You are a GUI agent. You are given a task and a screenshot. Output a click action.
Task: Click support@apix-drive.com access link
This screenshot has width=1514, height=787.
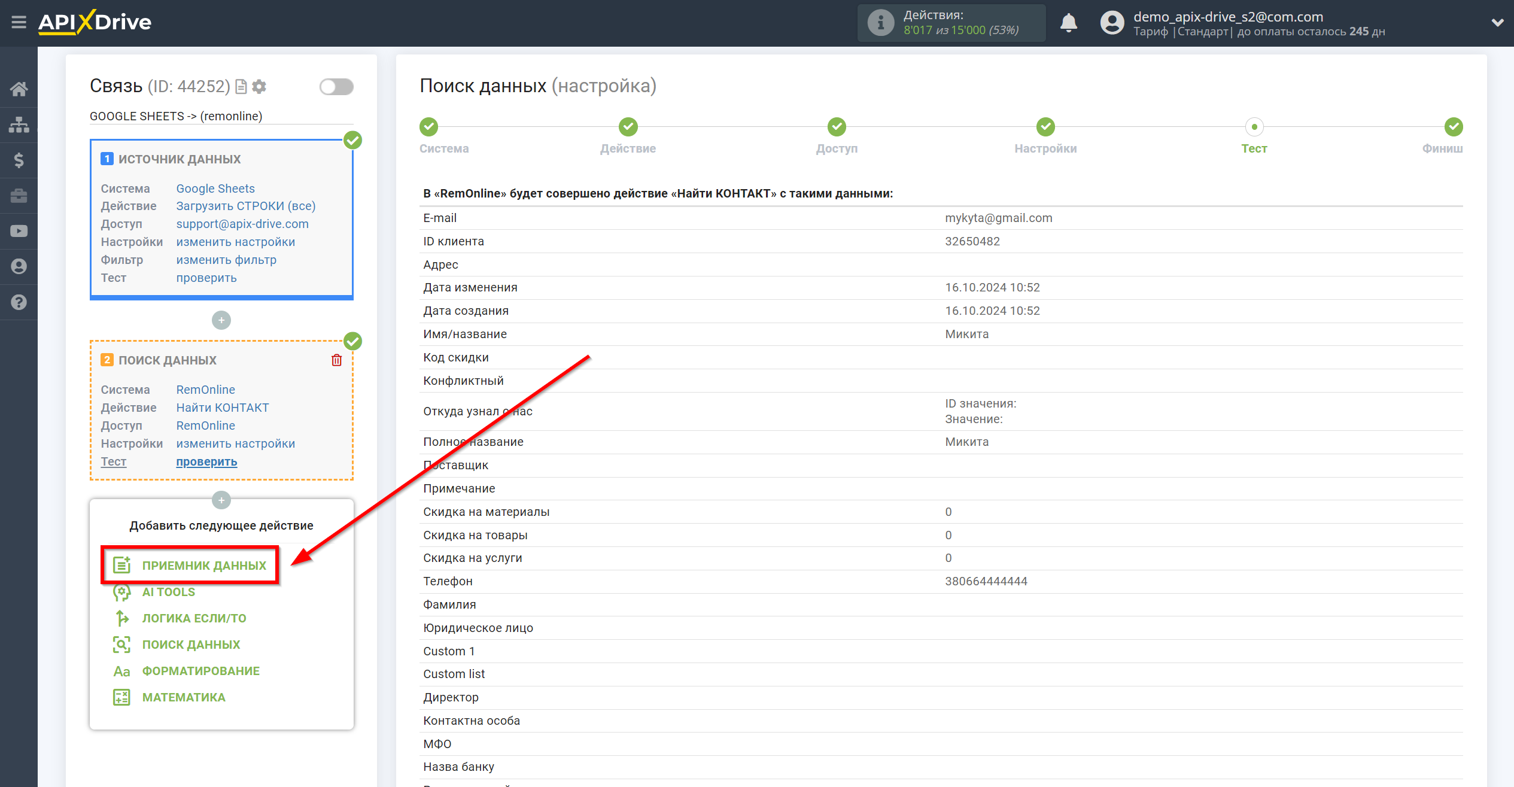[242, 224]
